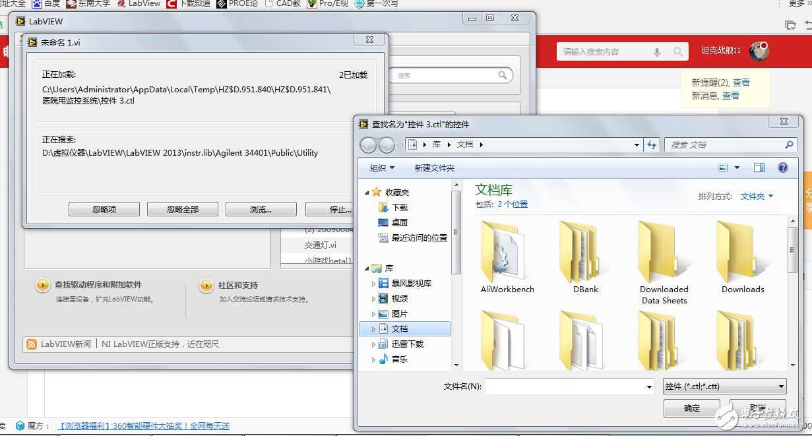Click the change view icon

click(x=723, y=168)
